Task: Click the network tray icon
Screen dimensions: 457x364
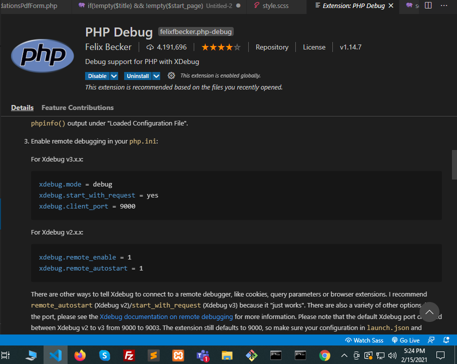Action: coord(380,355)
